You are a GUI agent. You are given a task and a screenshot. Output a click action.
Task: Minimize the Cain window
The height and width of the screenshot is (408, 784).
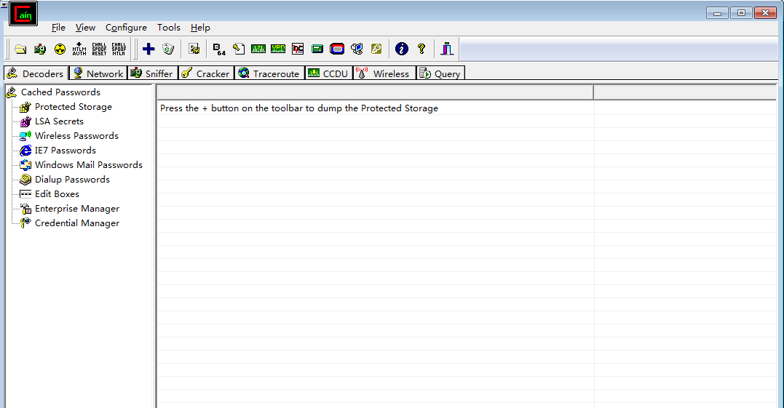tap(717, 12)
